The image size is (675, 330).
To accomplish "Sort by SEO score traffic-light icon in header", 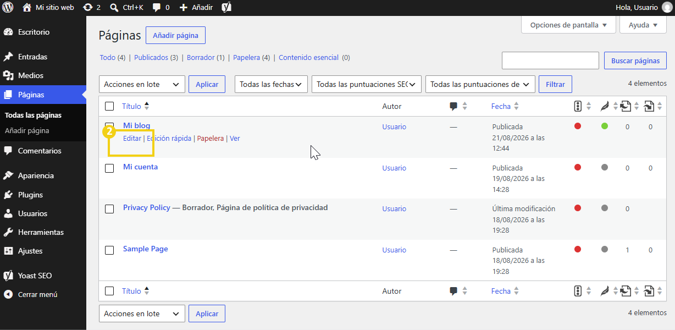I will click(x=578, y=106).
